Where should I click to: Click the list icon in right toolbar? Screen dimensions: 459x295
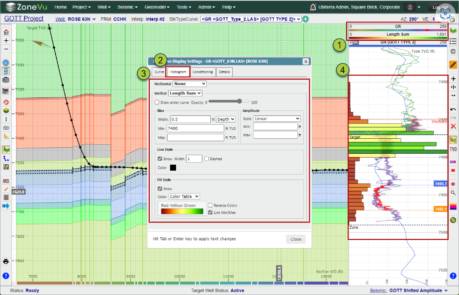[453, 41]
